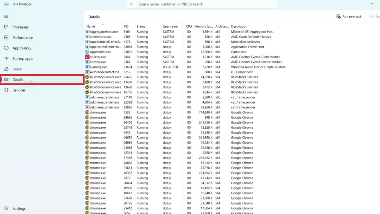Open the Services puzzle icon
This screenshot has height=214, width=380.
(x=6, y=90)
